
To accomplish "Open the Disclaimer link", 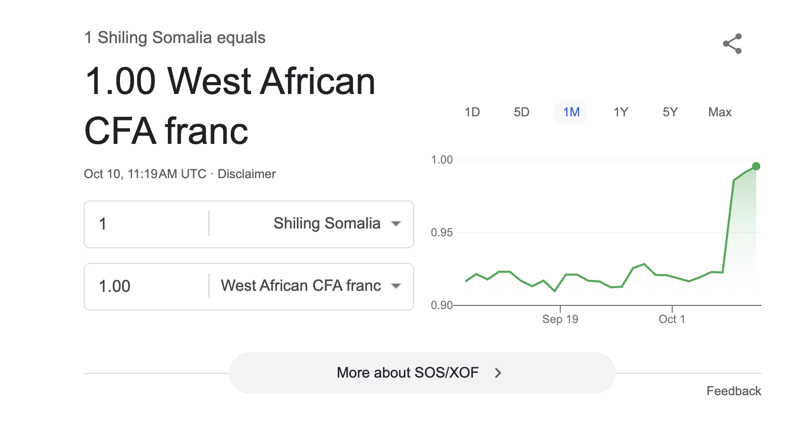I will [246, 174].
